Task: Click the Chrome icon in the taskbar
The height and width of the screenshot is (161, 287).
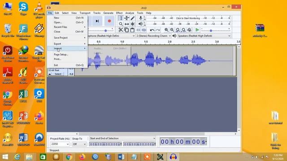Action: pyautogui.click(x=69, y=157)
